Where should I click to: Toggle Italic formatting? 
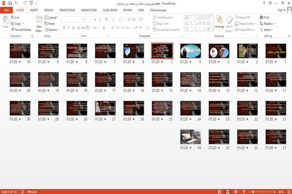pos(69,28)
